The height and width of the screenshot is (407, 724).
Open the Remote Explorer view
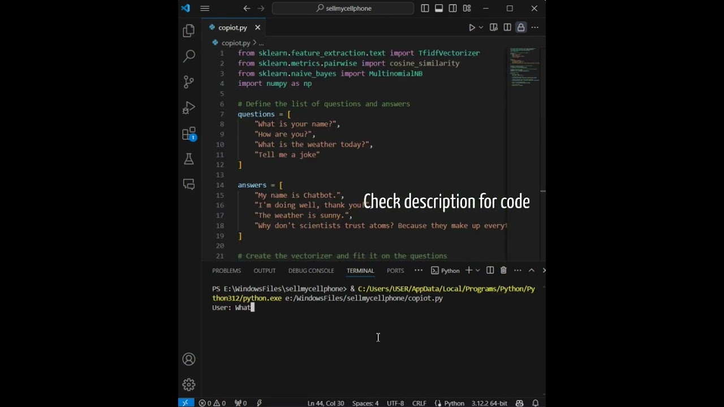(189, 184)
